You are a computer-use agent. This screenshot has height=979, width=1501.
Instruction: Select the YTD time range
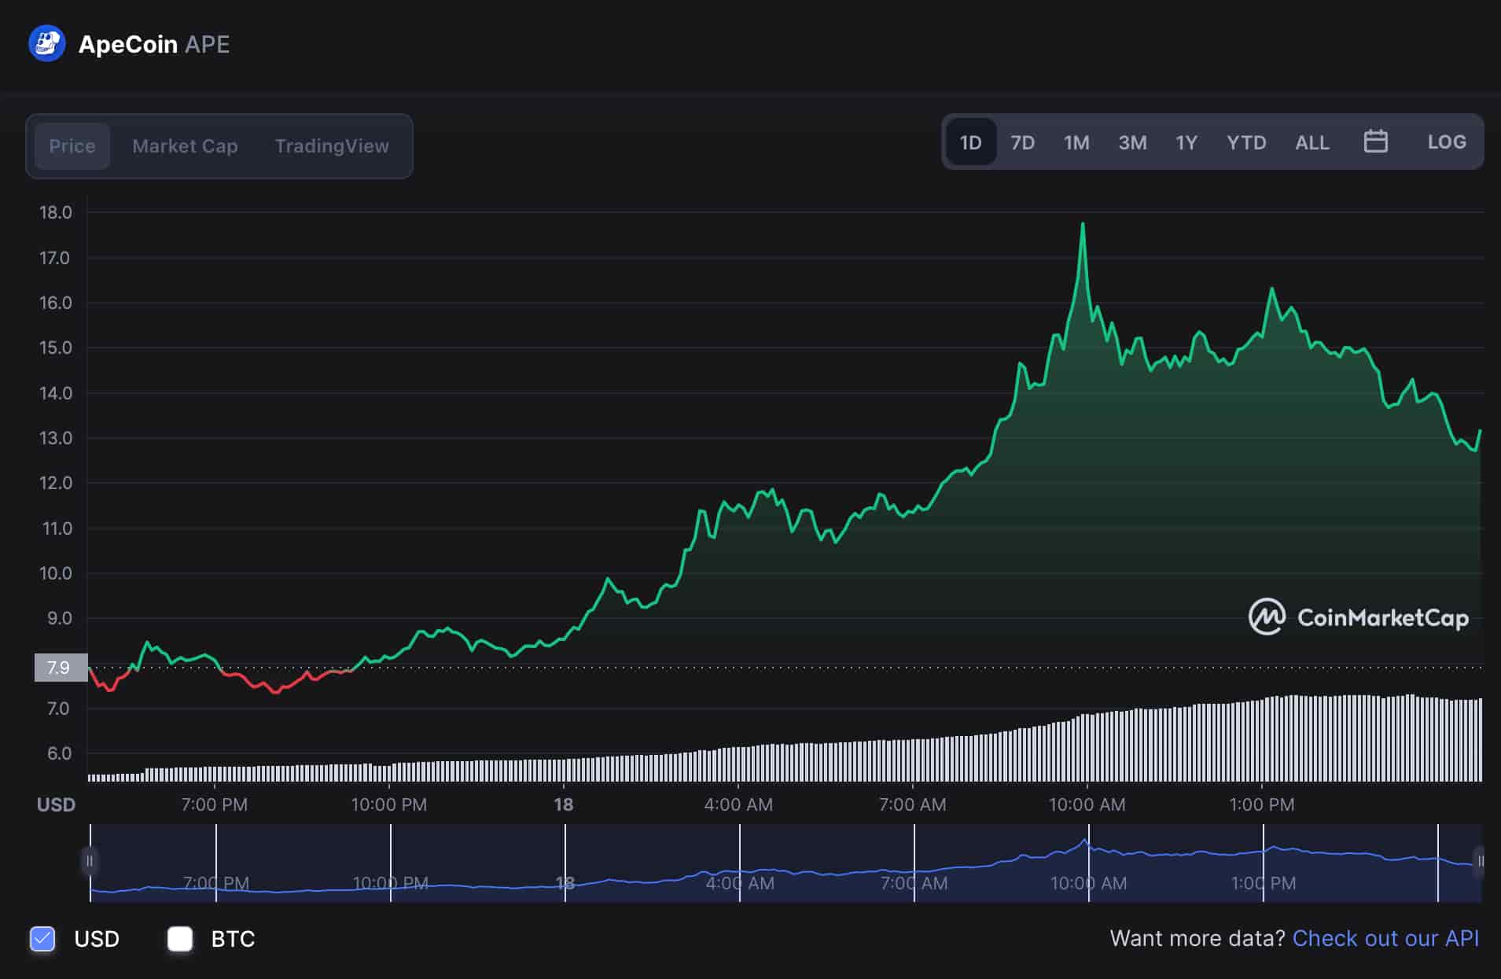(1245, 142)
